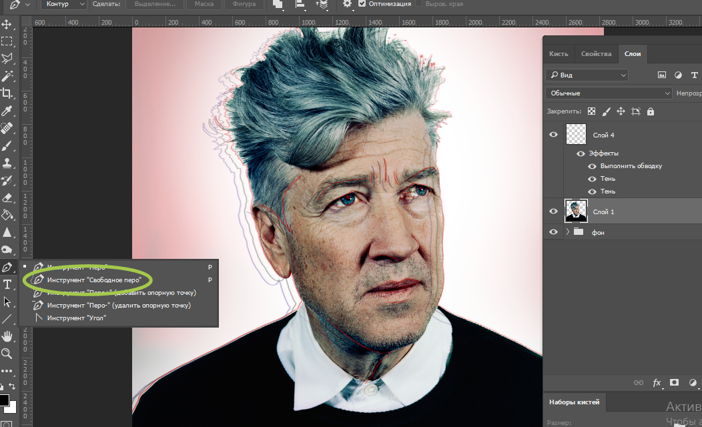The height and width of the screenshot is (427, 702).
Task: Select the History Brush tool
Action: pyautogui.click(x=7, y=180)
